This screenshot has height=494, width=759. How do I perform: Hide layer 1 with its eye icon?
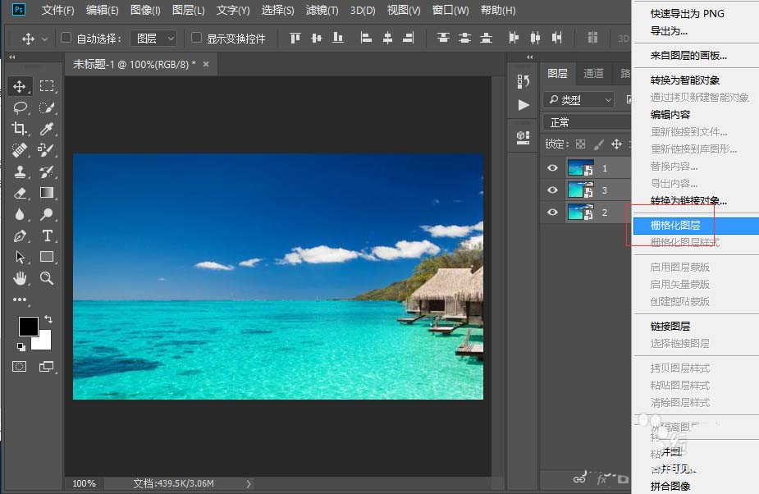pyautogui.click(x=552, y=168)
